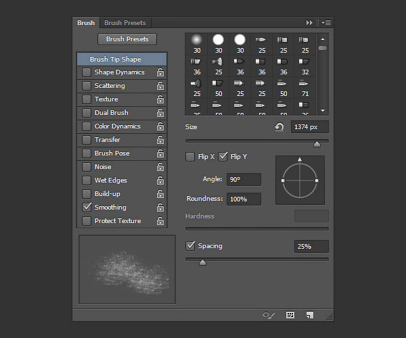Toggle the Live Tip Brush Preview icon

[x=268, y=315]
